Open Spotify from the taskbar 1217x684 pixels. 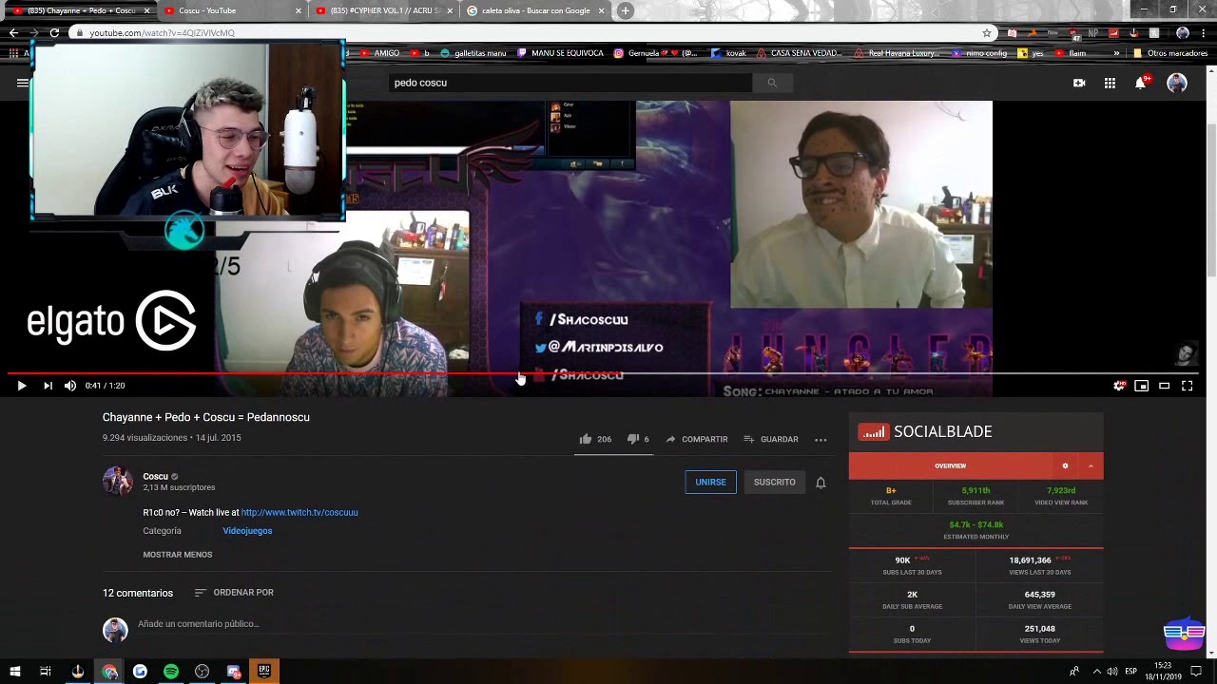(x=171, y=672)
